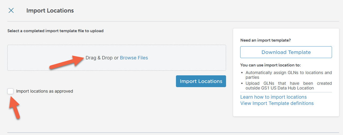Click 'You can use import location to:' text
Image resolution: width=343 pixels, height=135 pixels.
(270, 65)
